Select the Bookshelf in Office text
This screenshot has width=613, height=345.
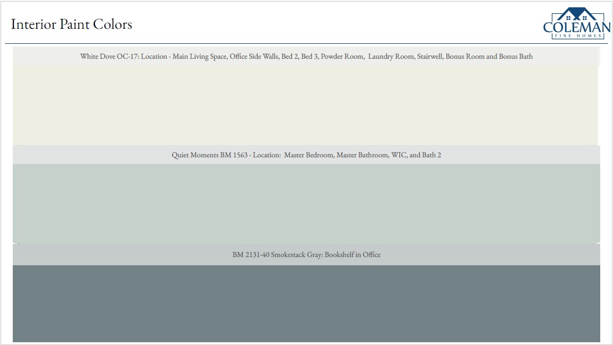coord(353,255)
